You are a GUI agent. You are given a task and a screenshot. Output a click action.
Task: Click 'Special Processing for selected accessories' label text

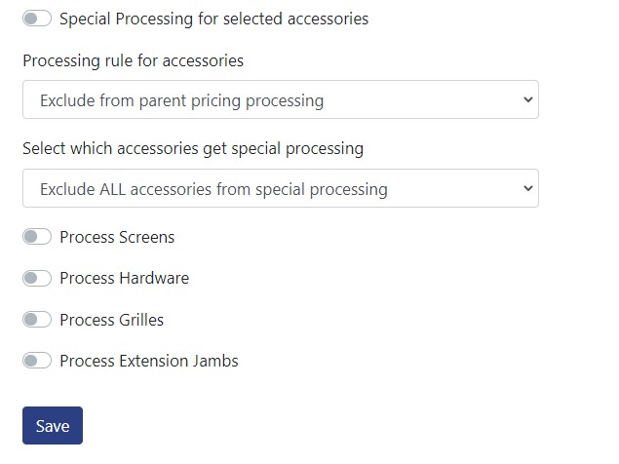(213, 19)
